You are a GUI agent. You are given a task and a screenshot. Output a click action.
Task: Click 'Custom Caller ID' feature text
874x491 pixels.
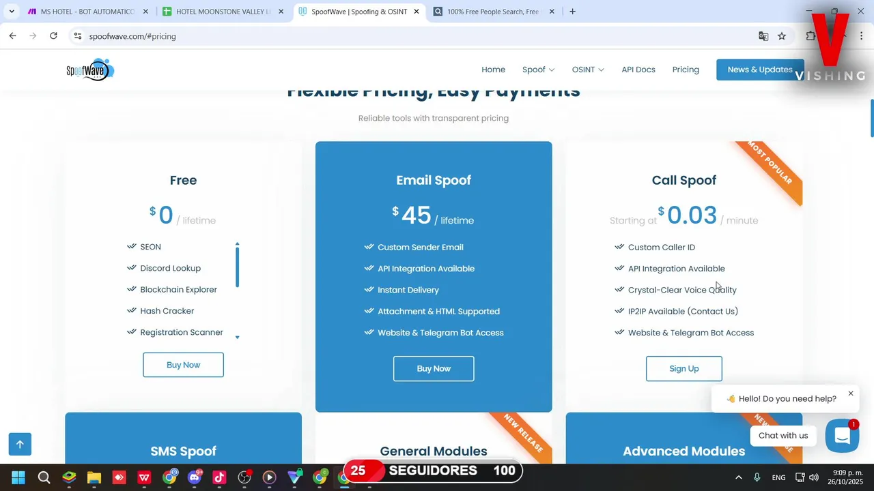point(661,247)
